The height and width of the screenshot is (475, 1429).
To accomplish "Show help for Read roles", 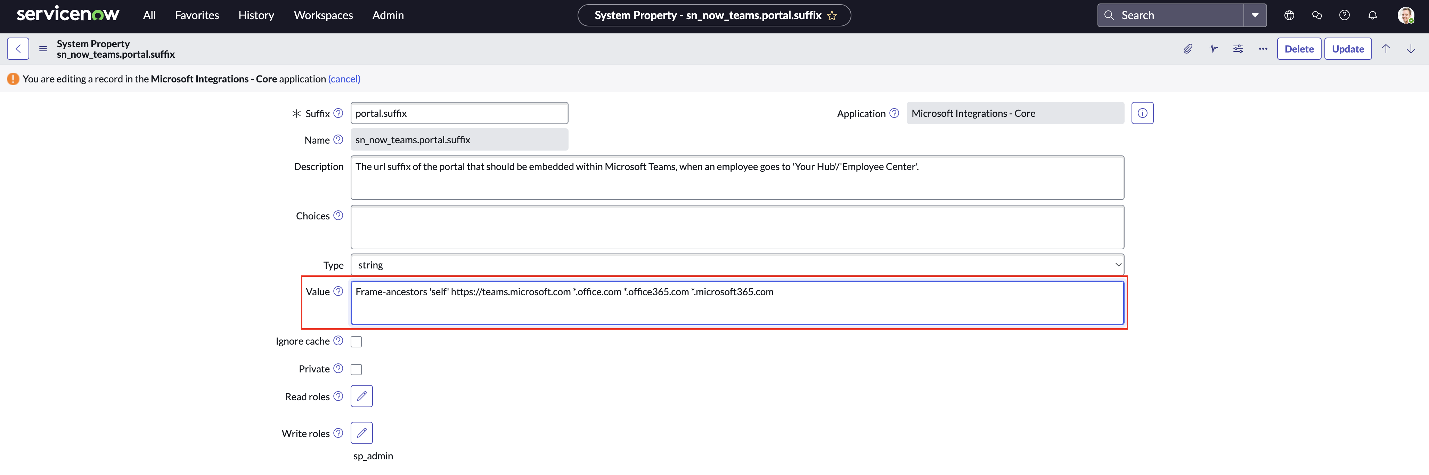I will tap(338, 396).
